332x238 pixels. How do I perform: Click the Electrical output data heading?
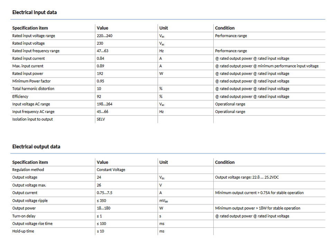[x=36, y=146]
